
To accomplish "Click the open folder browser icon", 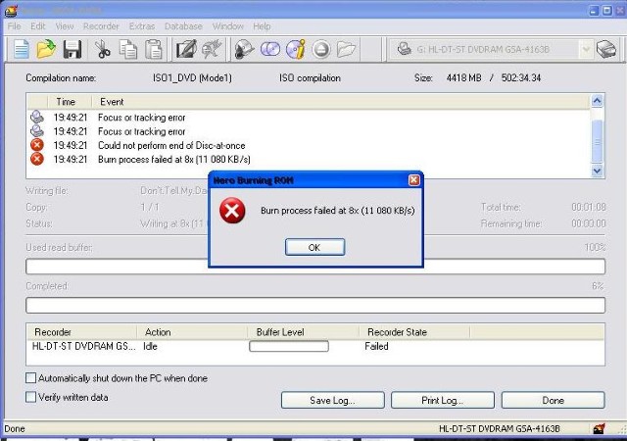I will (x=346, y=50).
